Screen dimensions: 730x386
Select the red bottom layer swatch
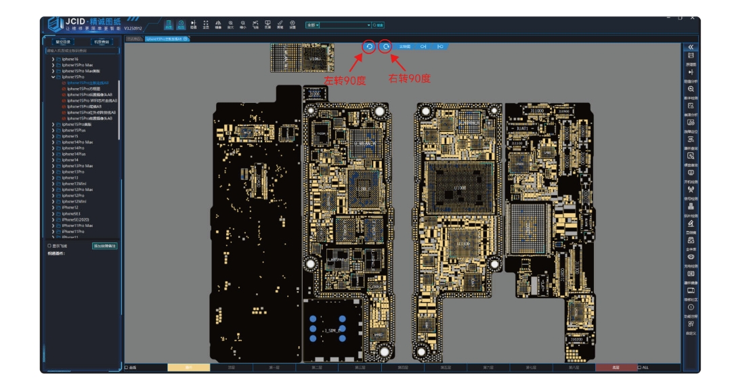(616, 368)
